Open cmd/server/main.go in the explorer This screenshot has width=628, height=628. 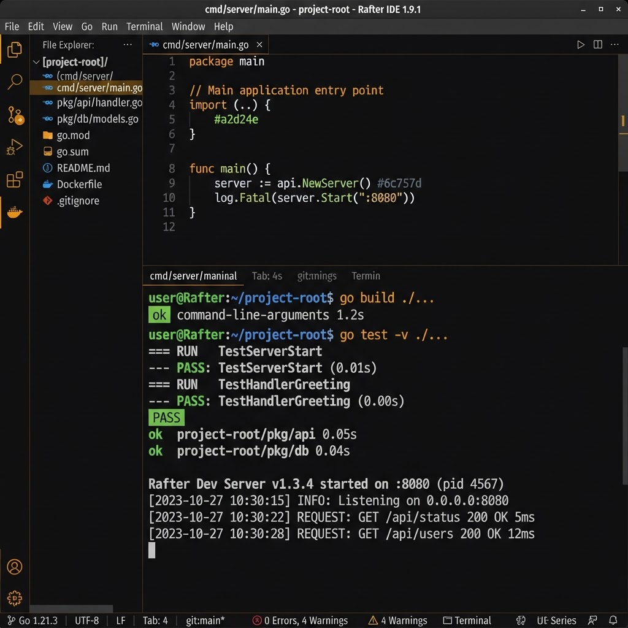coord(86,88)
